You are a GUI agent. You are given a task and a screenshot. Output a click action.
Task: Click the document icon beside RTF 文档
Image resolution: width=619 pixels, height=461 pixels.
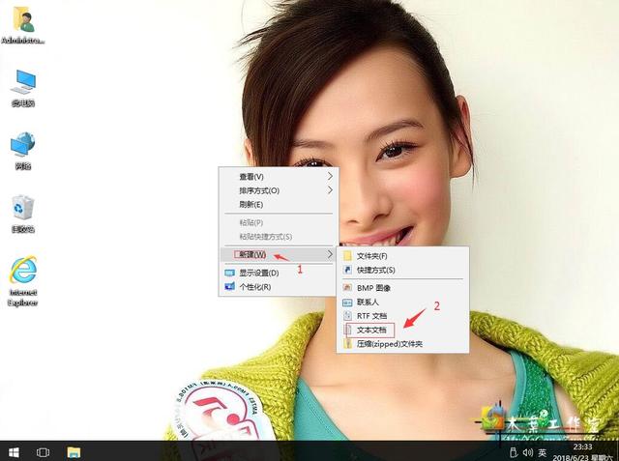click(x=347, y=316)
